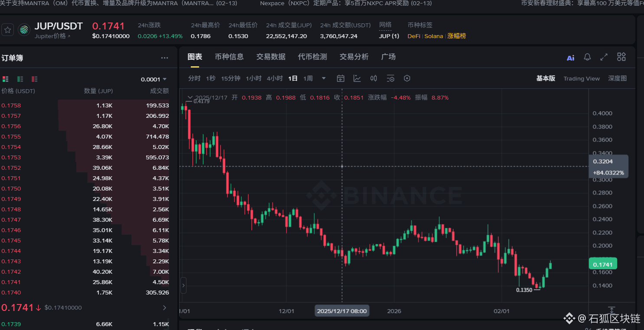Click the price alert bell icon
This screenshot has width=644, height=330.
(587, 57)
